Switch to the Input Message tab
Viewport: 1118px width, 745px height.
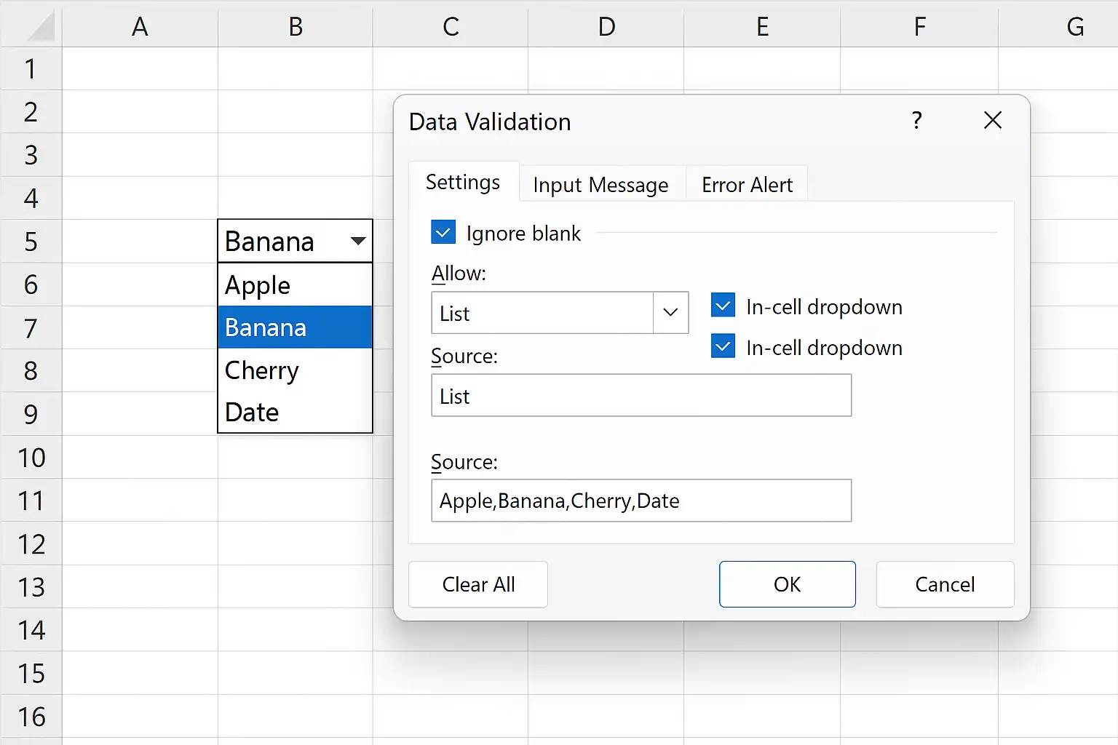[x=600, y=185]
